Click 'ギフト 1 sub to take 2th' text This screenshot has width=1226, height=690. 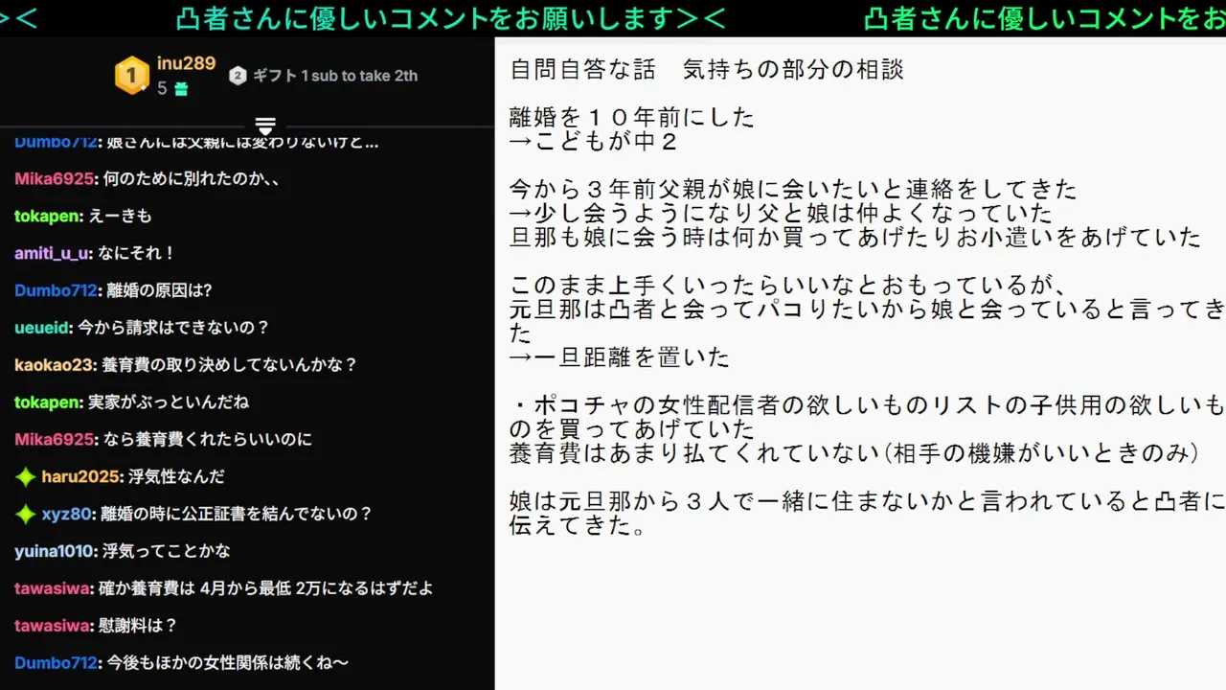click(335, 76)
